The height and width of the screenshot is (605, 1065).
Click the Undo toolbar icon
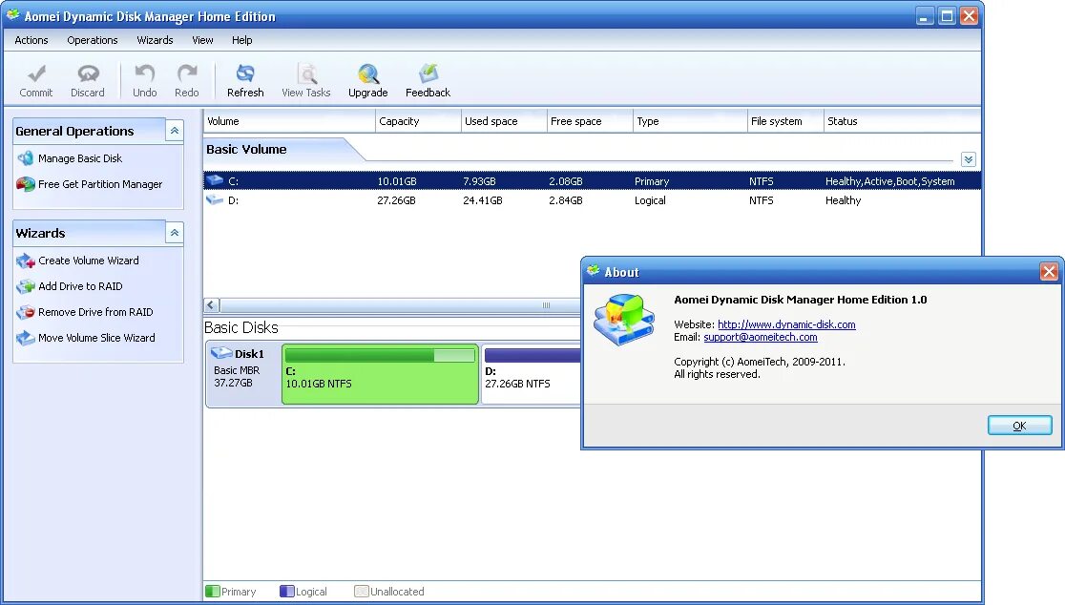pos(145,73)
